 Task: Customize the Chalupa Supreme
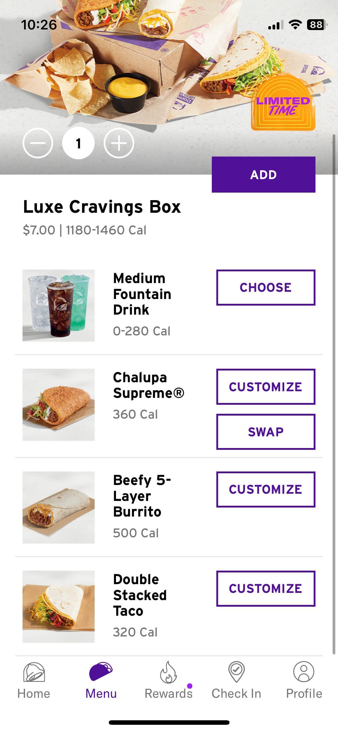point(266,387)
